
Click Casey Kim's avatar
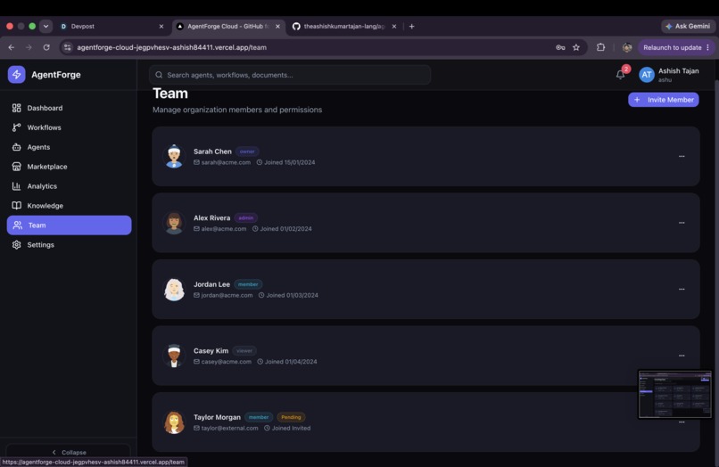pyautogui.click(x=174, y=356)
